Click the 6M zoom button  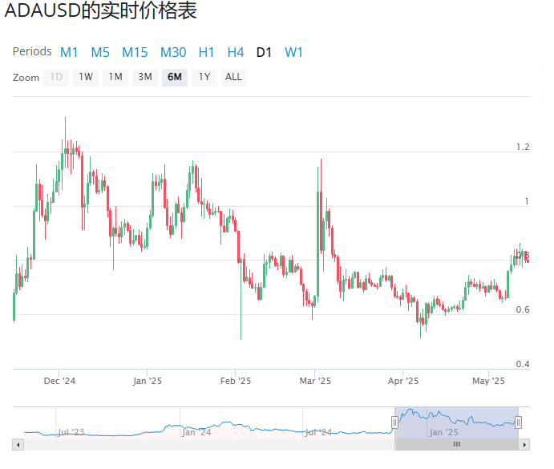click(x=174, y=78)
